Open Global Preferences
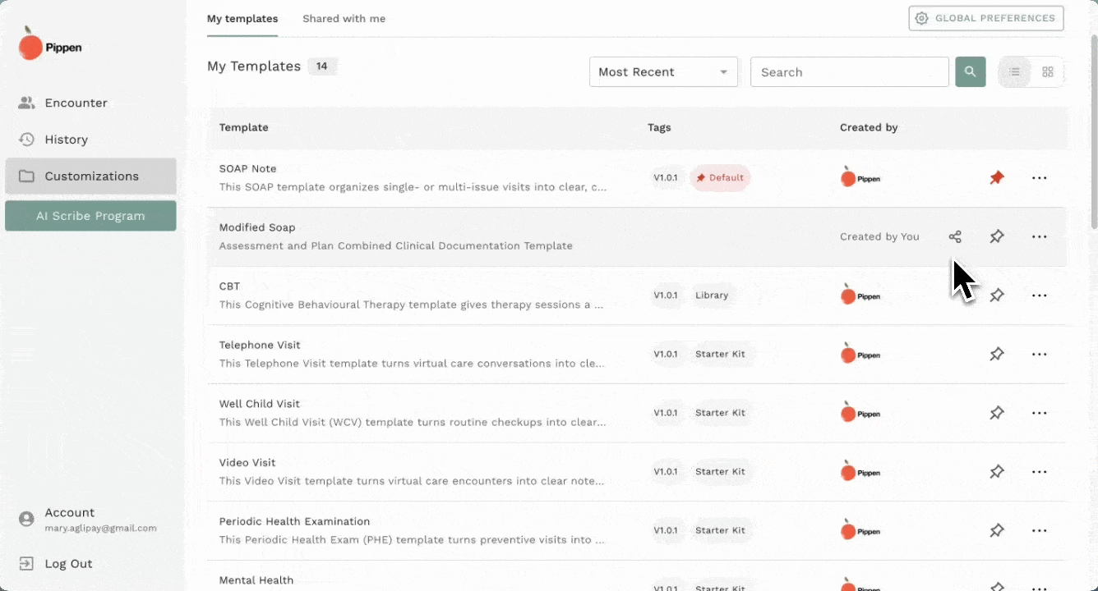 coord(985,18)
